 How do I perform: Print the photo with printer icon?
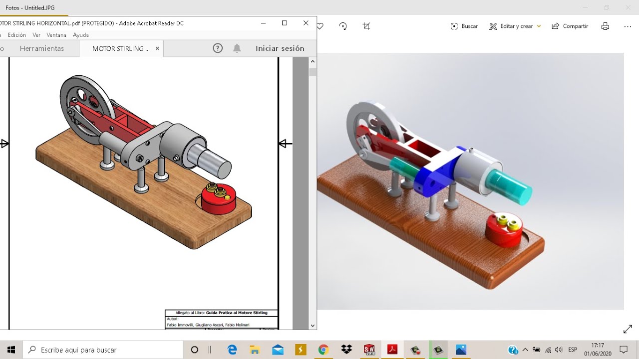605,26
